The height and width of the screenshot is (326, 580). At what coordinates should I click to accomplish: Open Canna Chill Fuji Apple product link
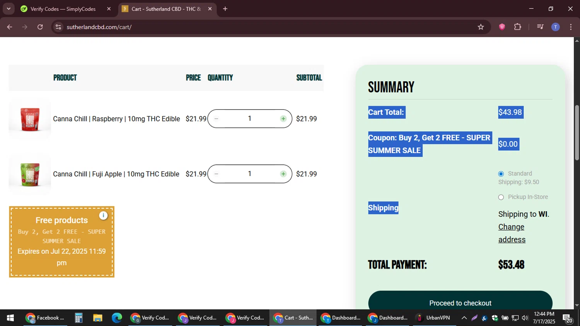(x=116, y=174)
